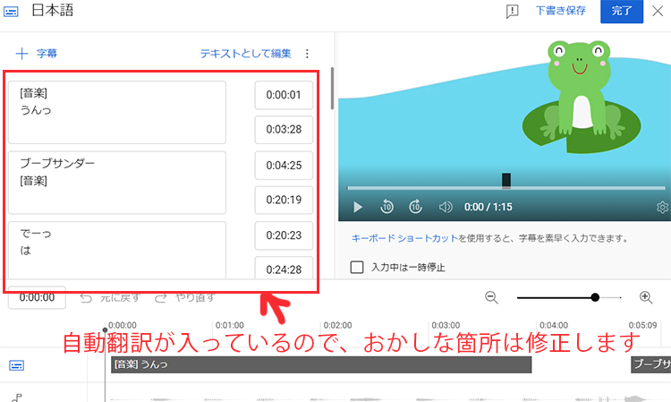This screenshot has height=402, width=671.
Task: Click テキストとして編集 link
Action: pos(246,54)
